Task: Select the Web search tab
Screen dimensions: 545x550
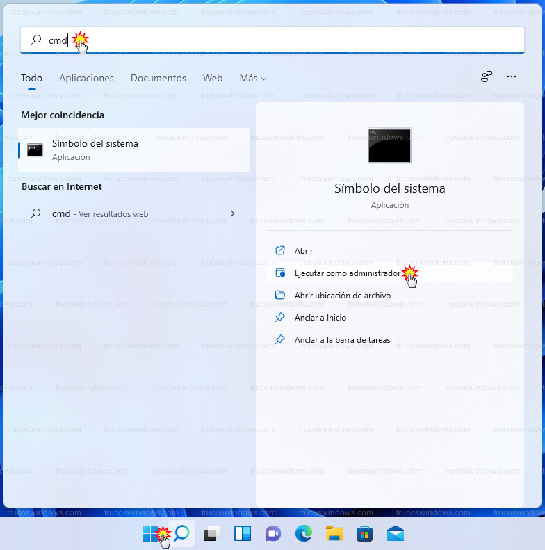Action: tap(213, 79)
